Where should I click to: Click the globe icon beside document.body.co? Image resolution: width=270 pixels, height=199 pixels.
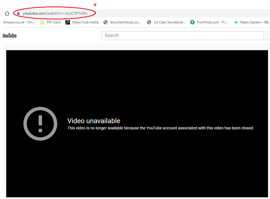106,22
